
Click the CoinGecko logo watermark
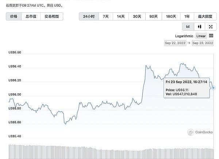coord(200,133)
